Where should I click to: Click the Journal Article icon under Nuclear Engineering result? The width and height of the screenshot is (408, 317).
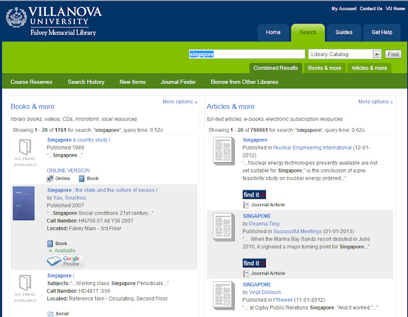click(x=246, y=205)
